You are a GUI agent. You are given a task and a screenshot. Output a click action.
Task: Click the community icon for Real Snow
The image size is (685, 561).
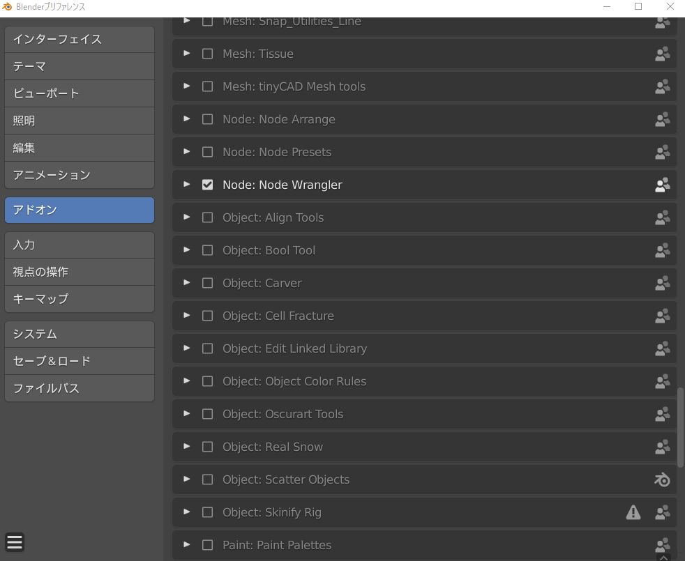click(662, 447)
